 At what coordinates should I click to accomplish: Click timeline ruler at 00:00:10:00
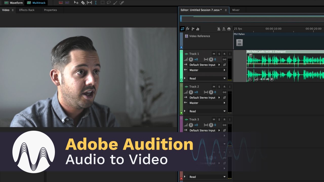click(x=273, y=29)
